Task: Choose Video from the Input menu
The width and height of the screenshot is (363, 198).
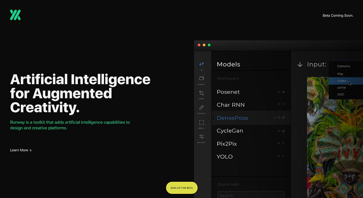Action: (x=346, y=81)
